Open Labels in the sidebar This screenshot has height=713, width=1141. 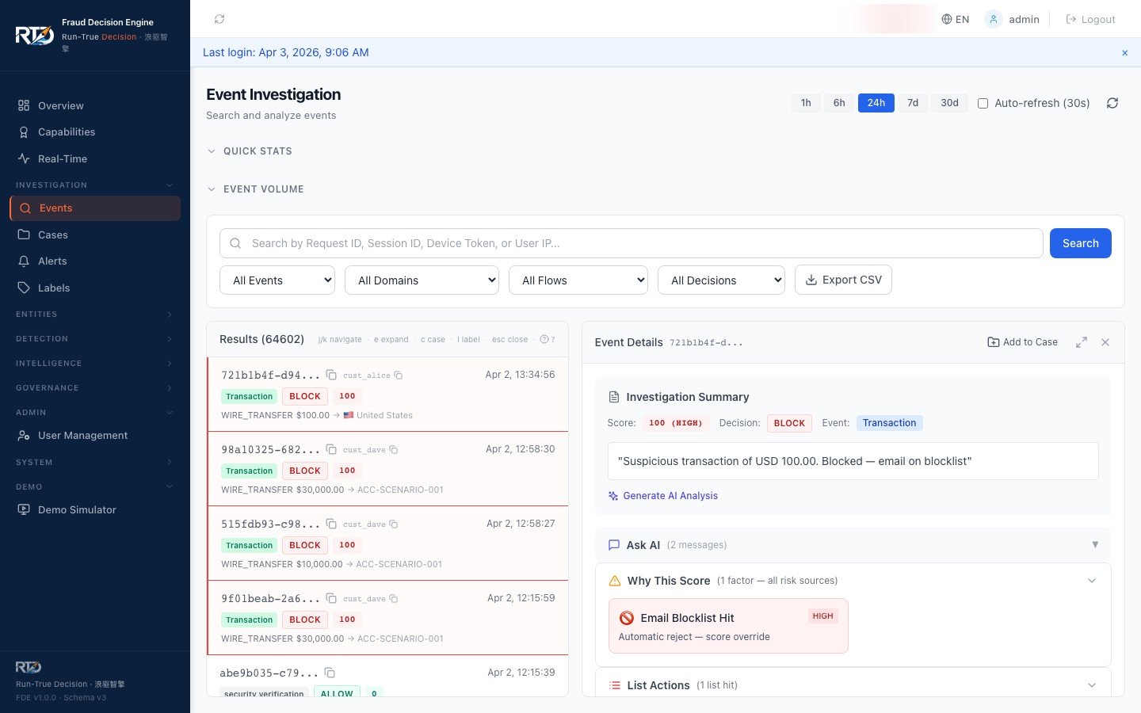click(x=53, y=288)
